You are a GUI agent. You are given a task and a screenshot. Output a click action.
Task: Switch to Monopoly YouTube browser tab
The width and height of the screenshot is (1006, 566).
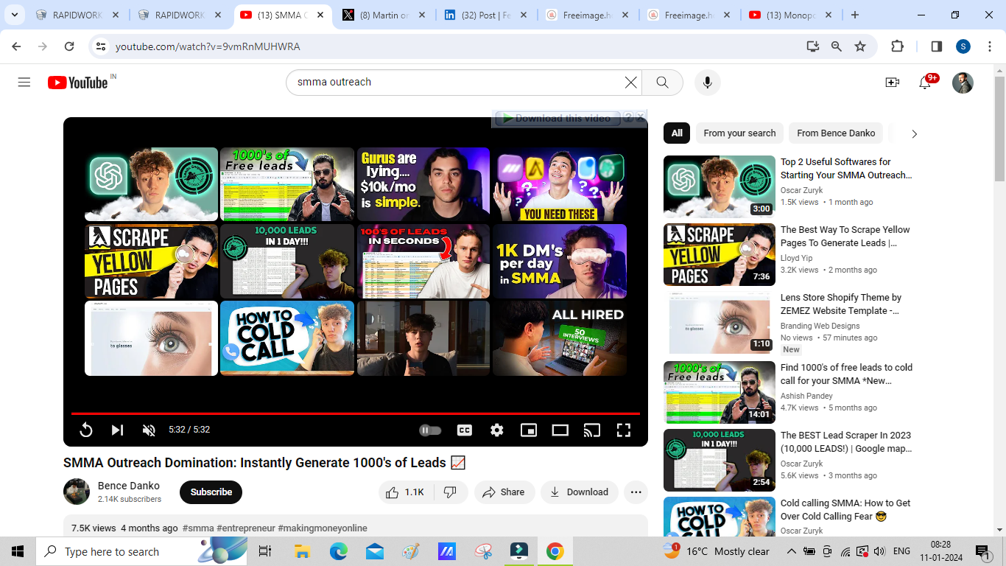coord(792,15)
